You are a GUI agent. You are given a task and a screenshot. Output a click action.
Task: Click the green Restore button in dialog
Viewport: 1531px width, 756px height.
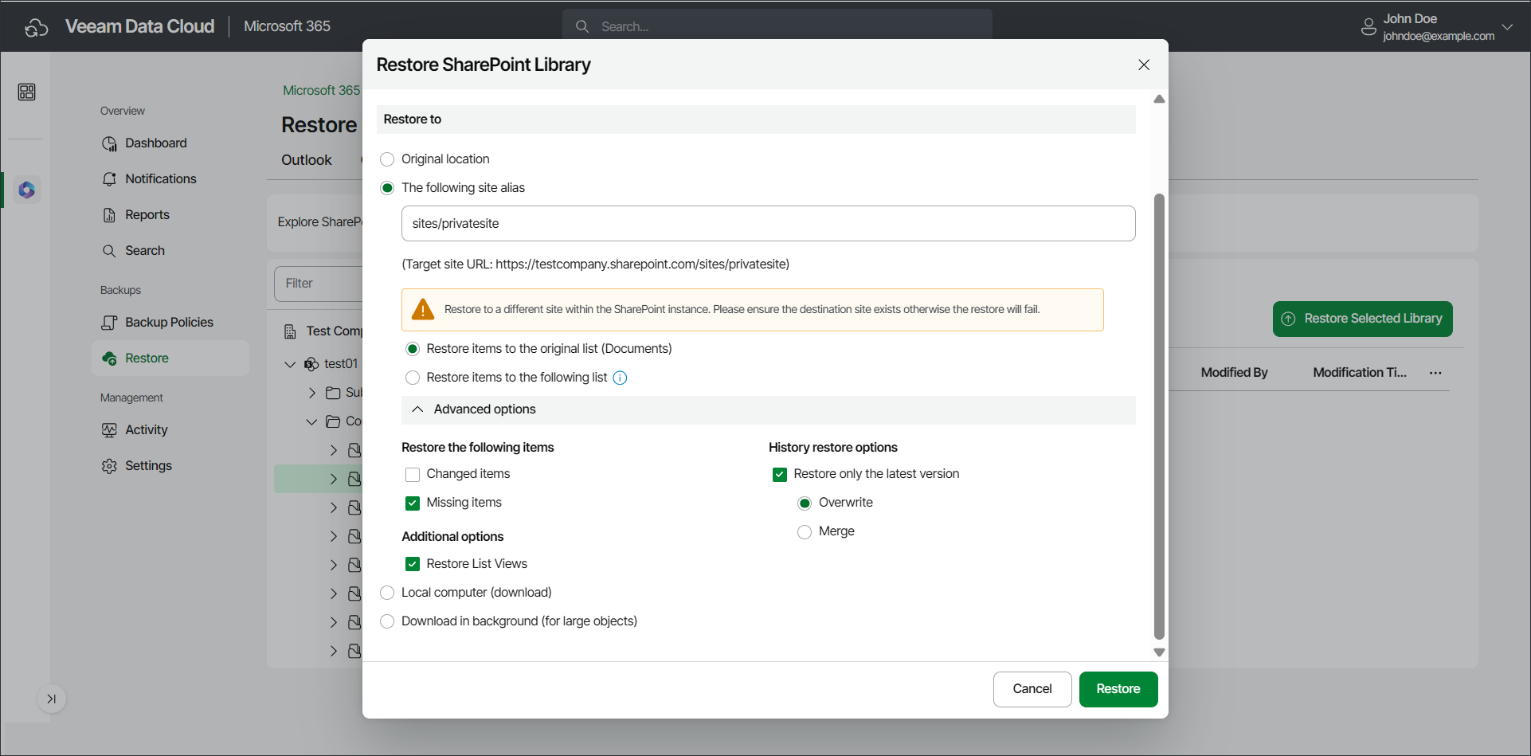pos(1118,689)
